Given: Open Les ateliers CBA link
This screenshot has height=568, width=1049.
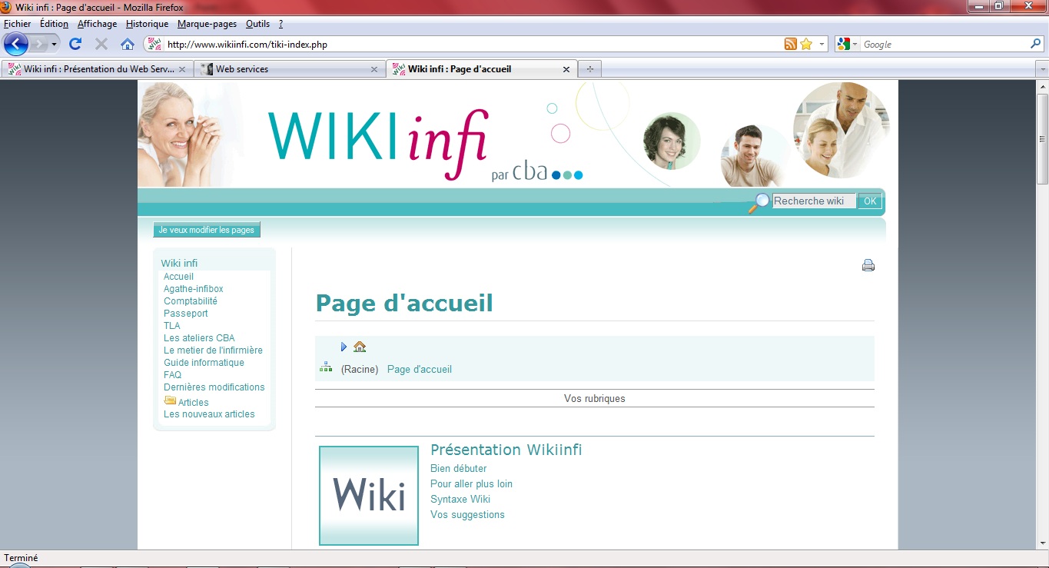Looking at the screenshot, I should click(x=199, y=338).
